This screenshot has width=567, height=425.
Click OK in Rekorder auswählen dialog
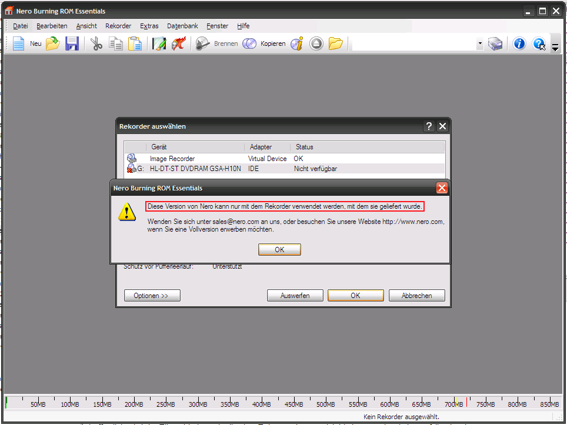(355, 295)
